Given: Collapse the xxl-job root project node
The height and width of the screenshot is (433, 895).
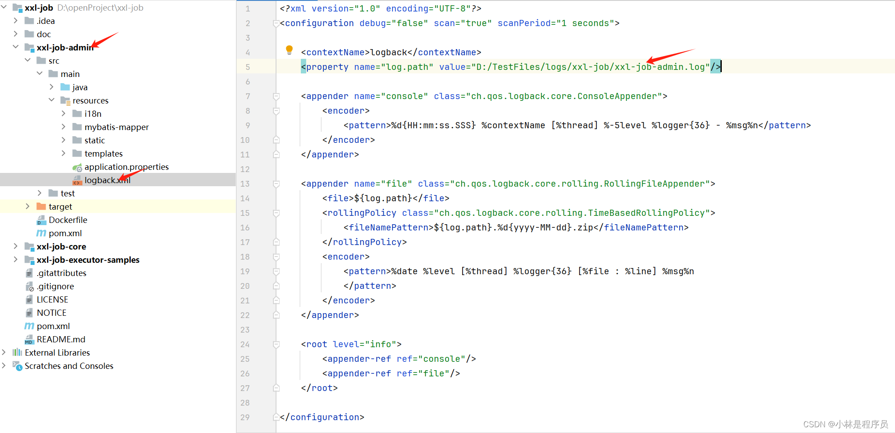Looking at the screenshot, I should pos(4,8).
